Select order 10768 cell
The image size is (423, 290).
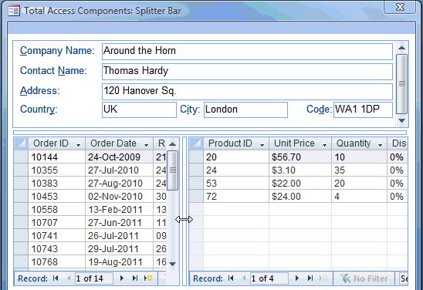click(x=56, y=262)
